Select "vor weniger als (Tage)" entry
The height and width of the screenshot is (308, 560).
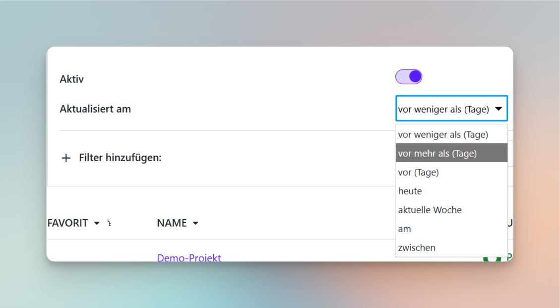coord(442,134)
